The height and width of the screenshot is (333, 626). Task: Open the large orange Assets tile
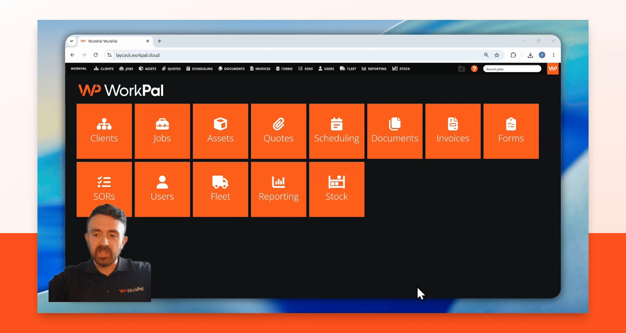pos(221,131)
